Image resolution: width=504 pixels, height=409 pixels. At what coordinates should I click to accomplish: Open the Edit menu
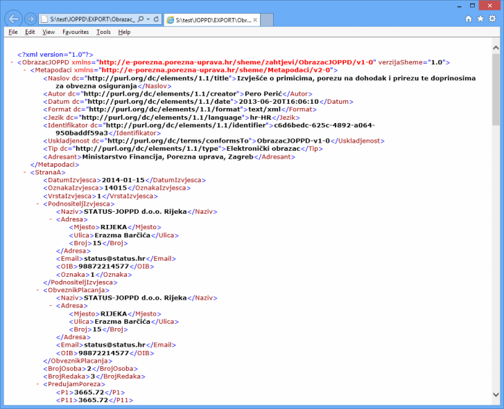pos(30,32)
